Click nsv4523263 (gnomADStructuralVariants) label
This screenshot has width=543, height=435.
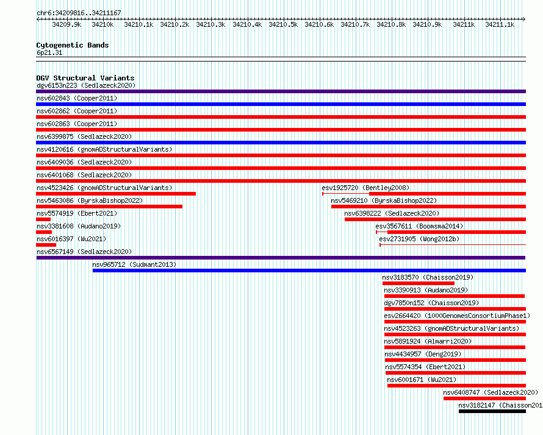451,328
